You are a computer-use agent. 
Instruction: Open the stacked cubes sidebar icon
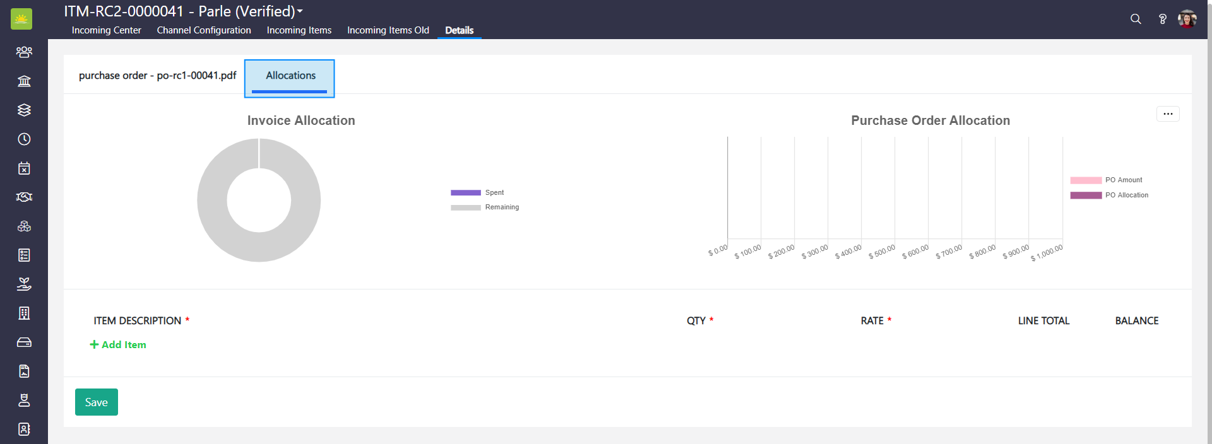point(24,226)
